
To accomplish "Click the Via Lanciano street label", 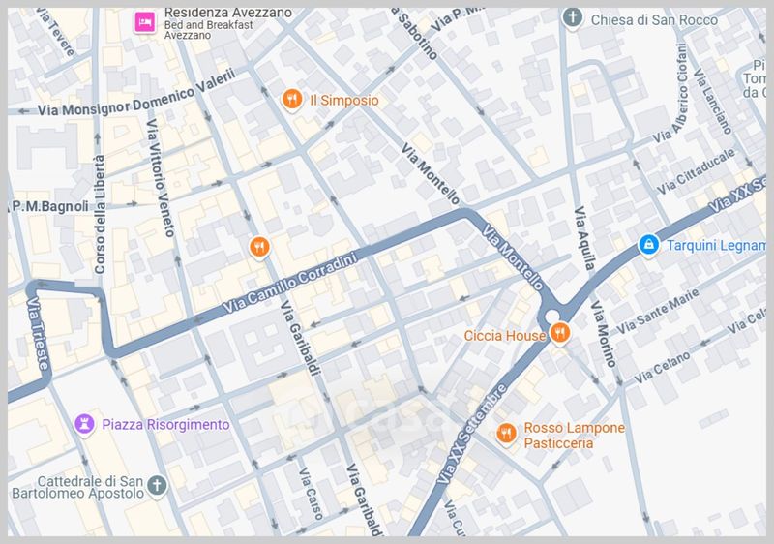I will 712,101.
